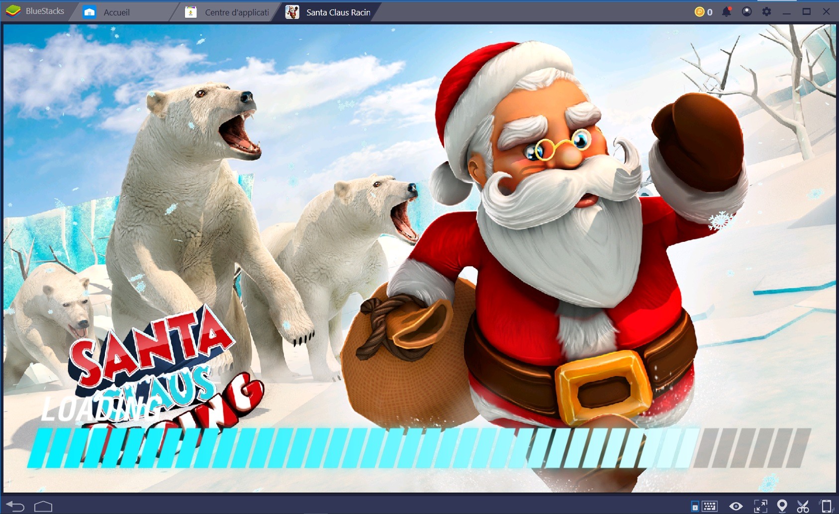Image resolution: width=839 pixels, height=514 pixels.
Task: Click the scissors screenshot icon
Action: click(x=803, y=507)
